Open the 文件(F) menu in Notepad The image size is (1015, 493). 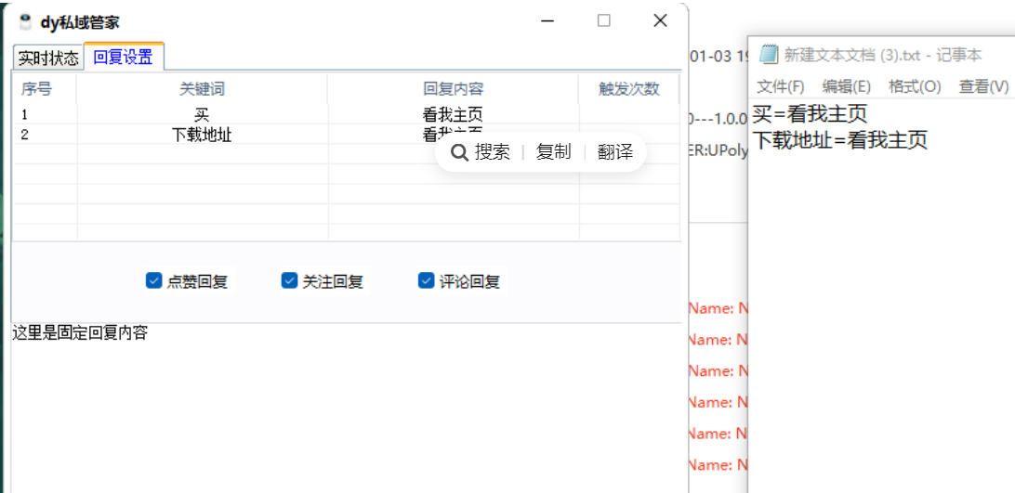click(780, 86)
